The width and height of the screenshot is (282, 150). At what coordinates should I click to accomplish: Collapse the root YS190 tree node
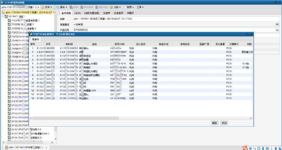[x=3, y=16]
